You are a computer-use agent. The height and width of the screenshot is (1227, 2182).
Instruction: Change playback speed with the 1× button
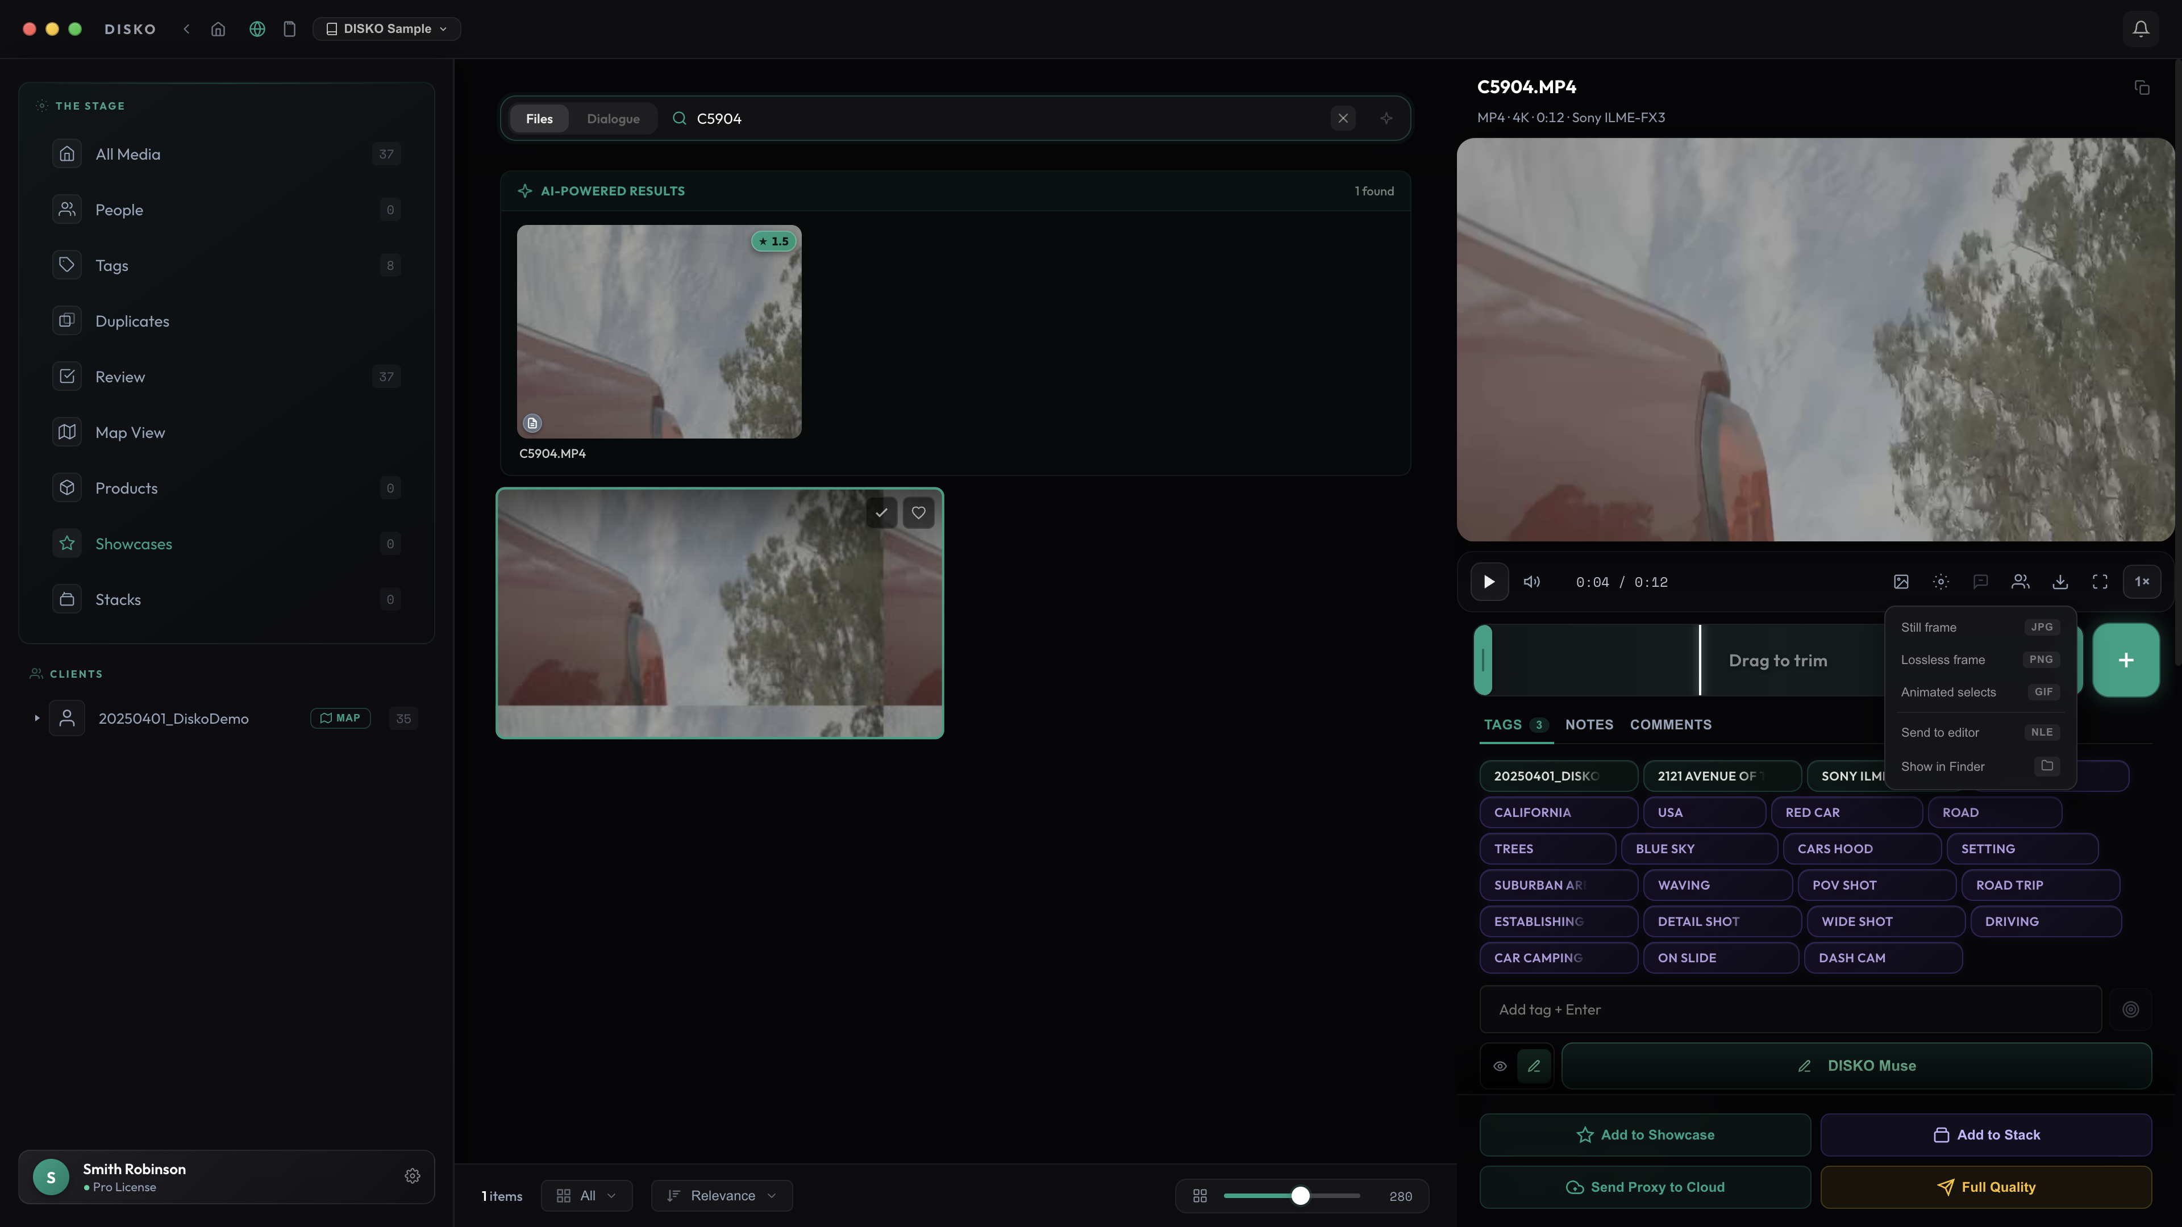pyautogui.click(x=2141, y=582)
